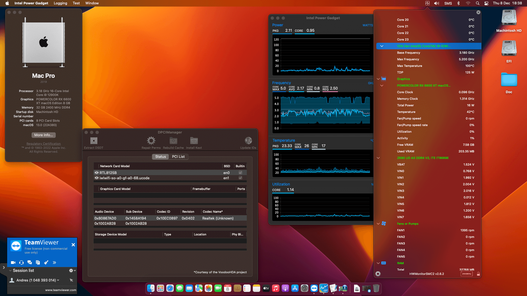Open TeamViewer file transfer icon
This screenshot has width=527, height=296.
point(38,263)
